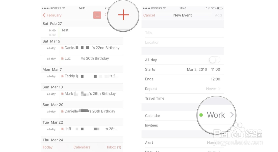The height and width of the screenshot is (152, 278).
Task: Tap gift icon beside Danielle's birthday
Action: [62, 111]
